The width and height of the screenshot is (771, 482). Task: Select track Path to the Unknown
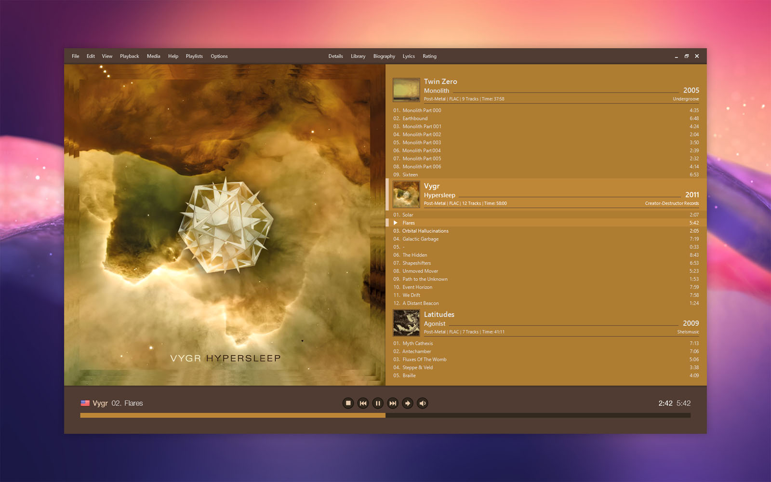coord(546,279)
